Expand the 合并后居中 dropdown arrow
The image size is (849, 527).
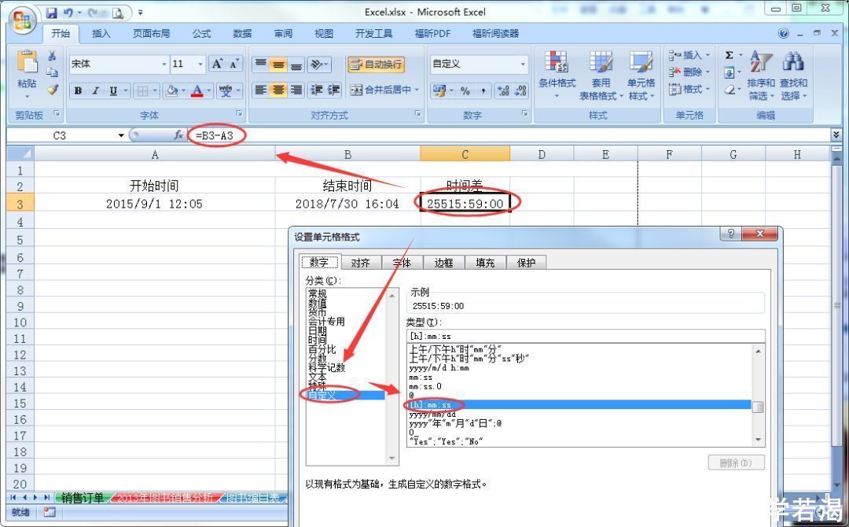(417, 90)
